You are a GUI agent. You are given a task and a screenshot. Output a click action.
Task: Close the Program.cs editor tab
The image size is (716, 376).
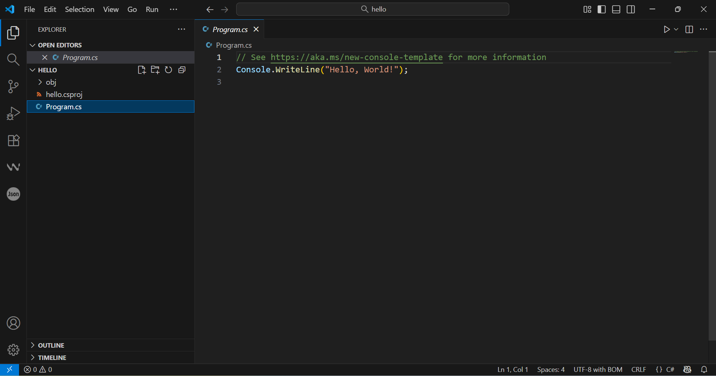click(256, 29)
